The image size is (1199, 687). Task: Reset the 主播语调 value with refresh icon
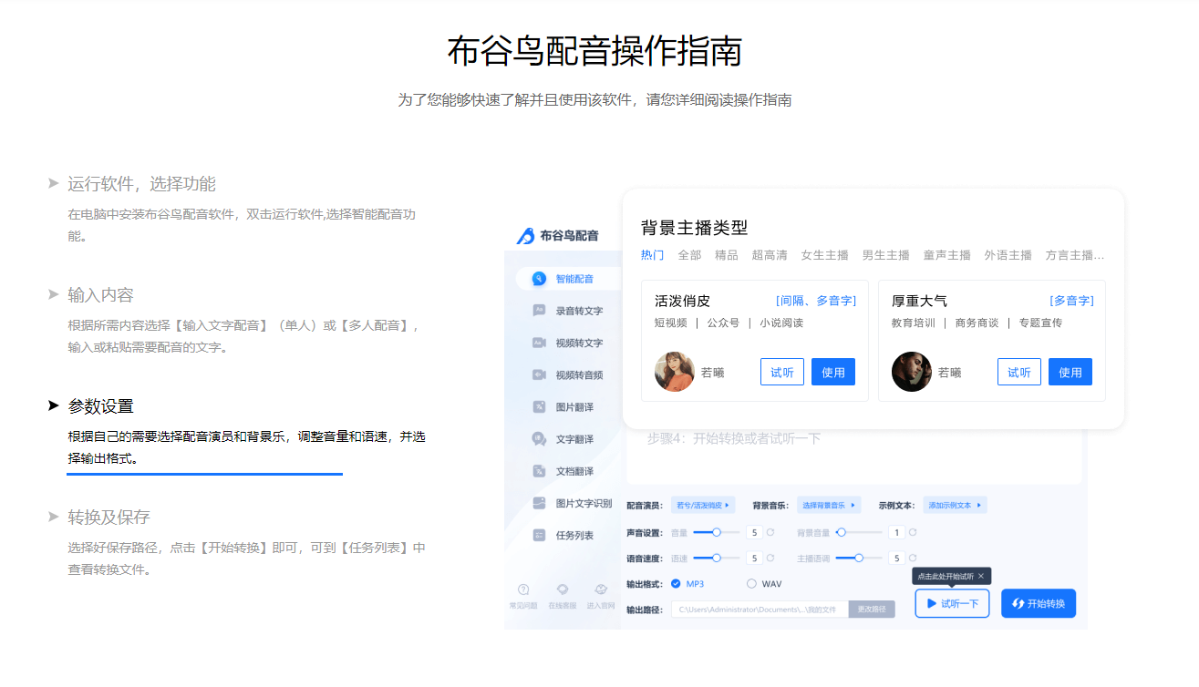913,558
